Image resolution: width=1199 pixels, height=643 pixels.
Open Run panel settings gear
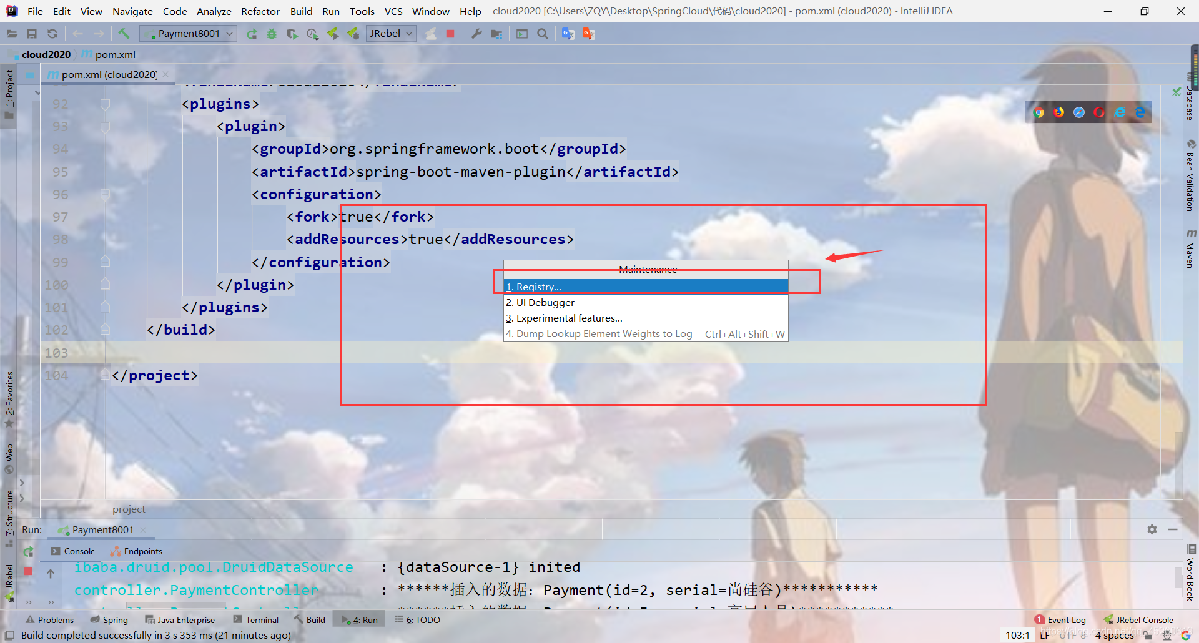click(1152, 529)
